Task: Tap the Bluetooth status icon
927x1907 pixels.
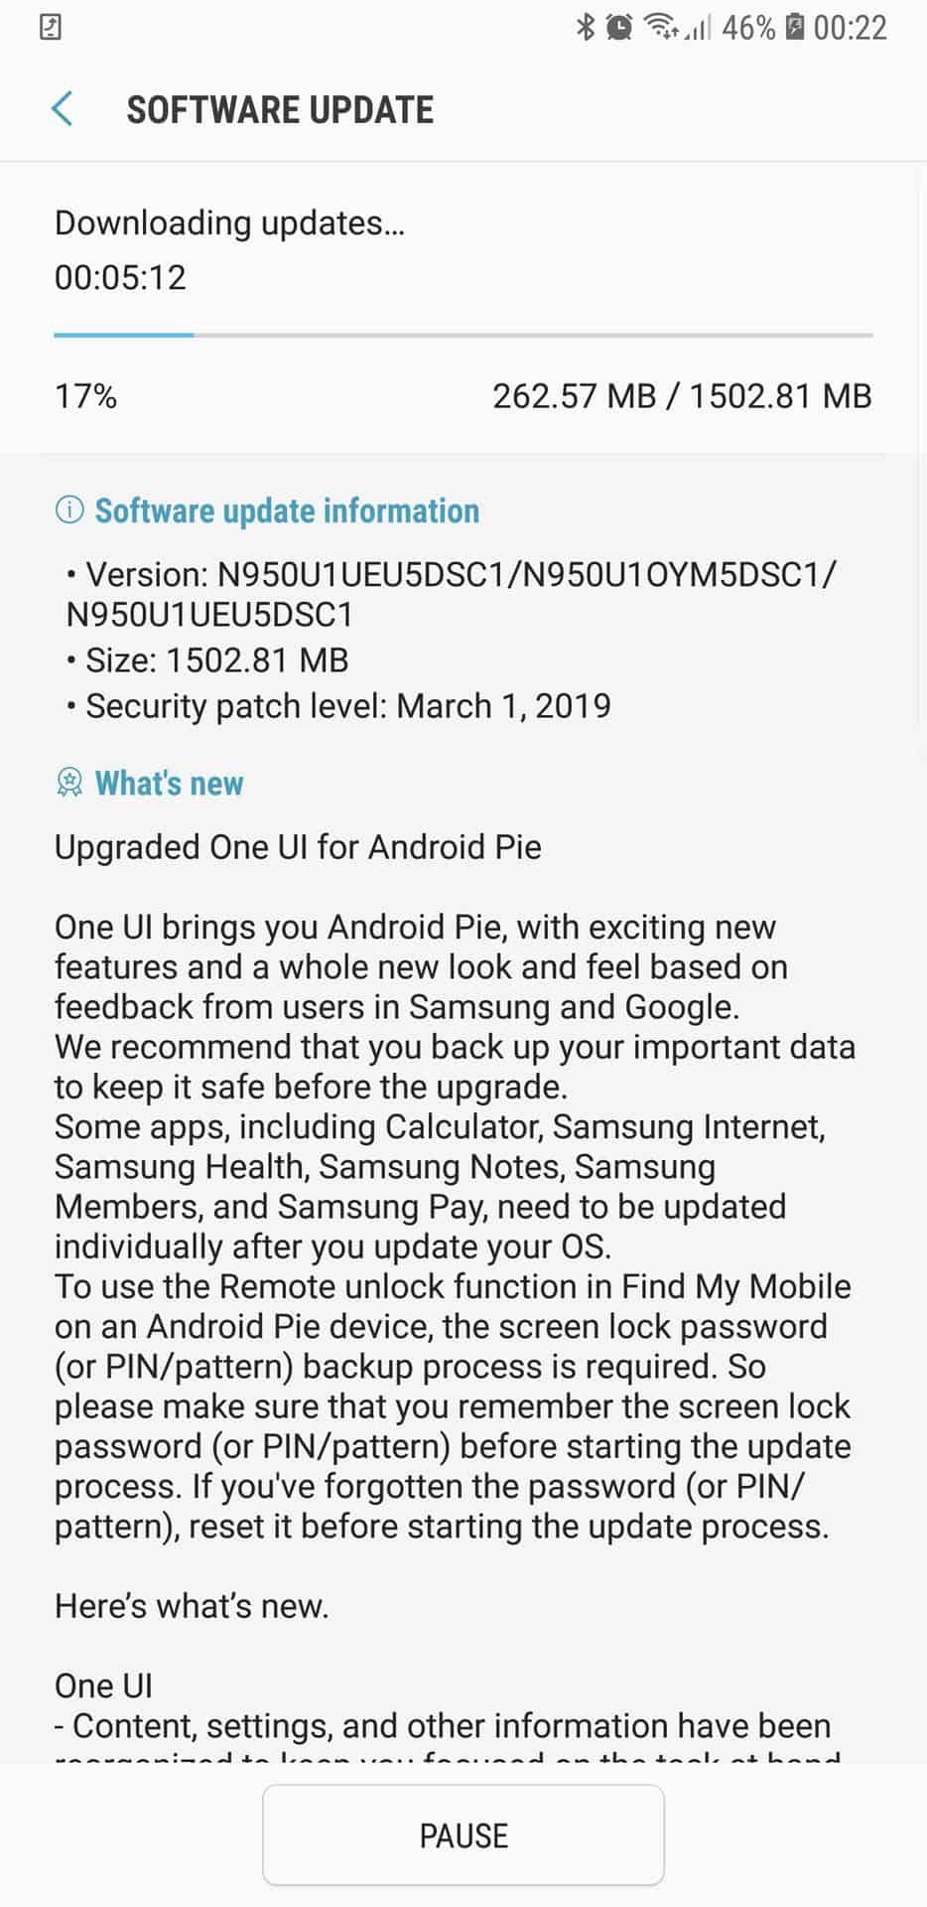Action: pyautogui.click(x=586, y=27)
